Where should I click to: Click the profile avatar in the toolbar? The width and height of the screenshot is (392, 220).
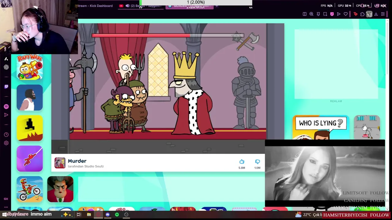(x=369, y=14)
